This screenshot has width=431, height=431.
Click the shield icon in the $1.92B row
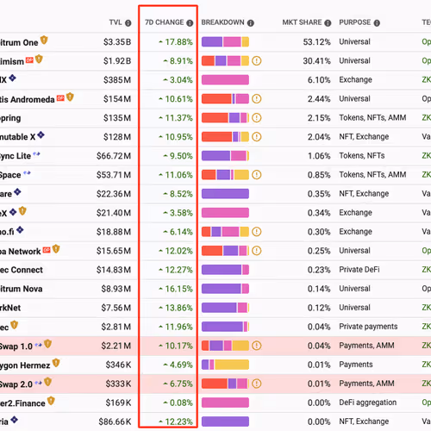[39, 59]
